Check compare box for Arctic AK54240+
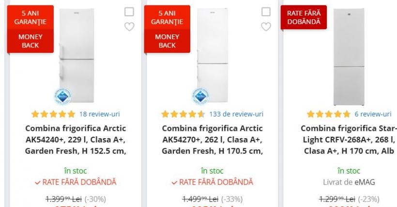Screen dimensions: 397x207 click(129, 12)
